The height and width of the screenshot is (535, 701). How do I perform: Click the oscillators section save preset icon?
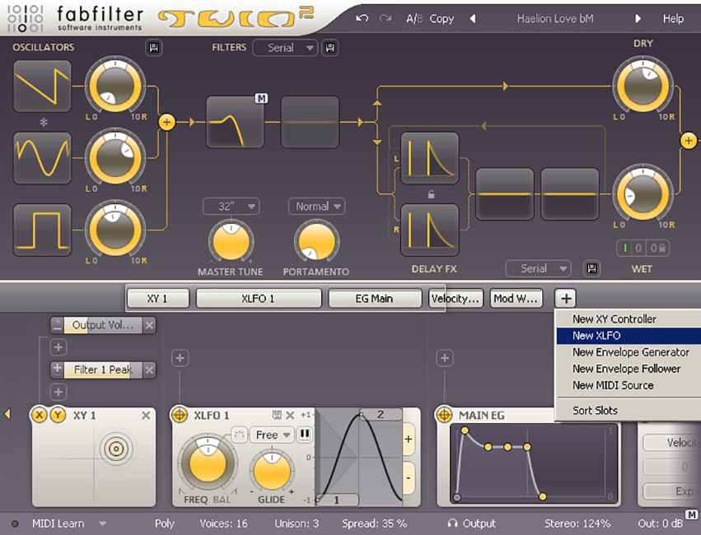tap(154, 48)
